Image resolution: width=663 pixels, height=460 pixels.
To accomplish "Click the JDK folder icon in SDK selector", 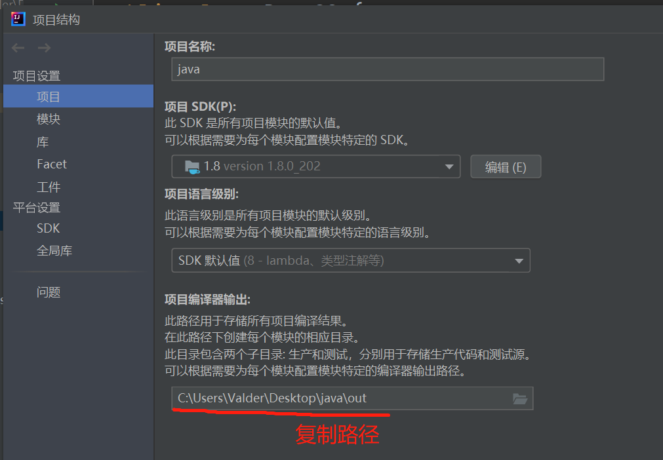I will coord(192,167).
